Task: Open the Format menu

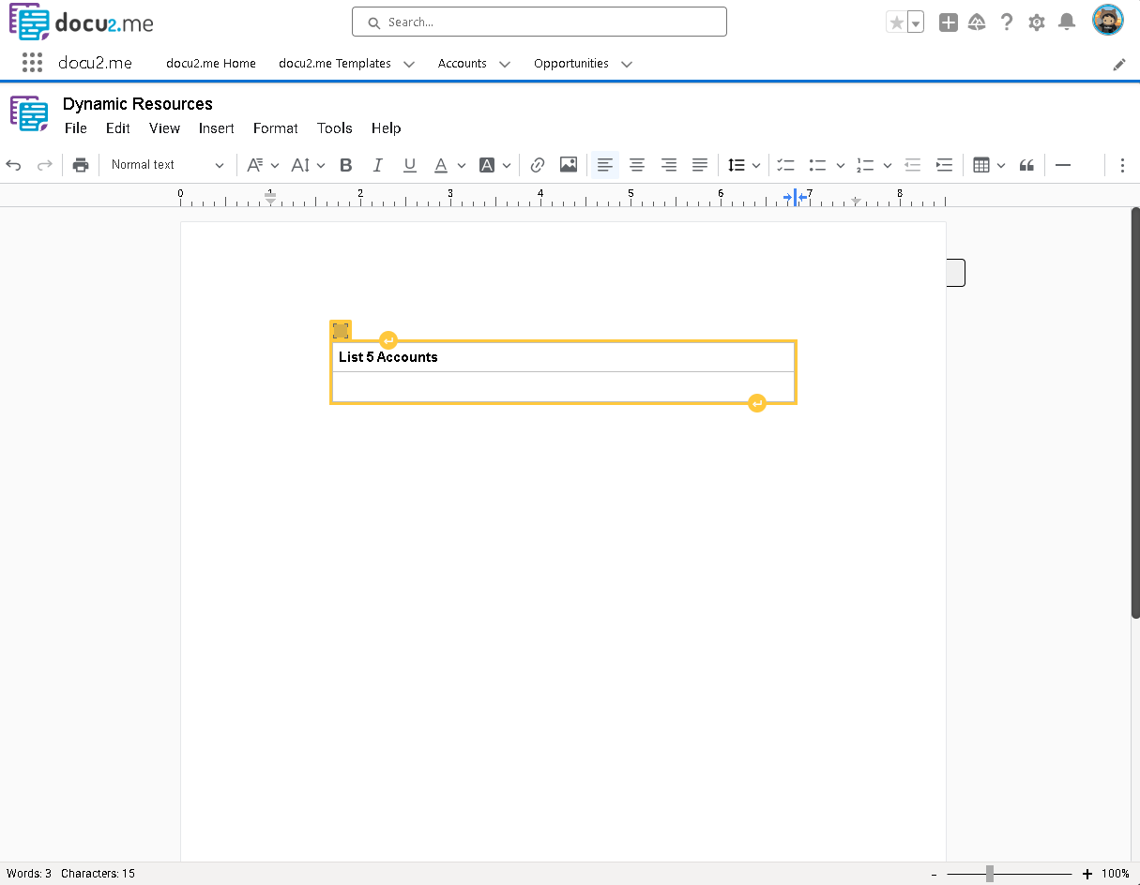Action: 276,128
